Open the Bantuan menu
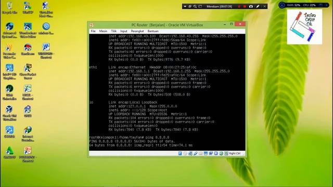This screenshot has height=187, width=333. [153, 31]
